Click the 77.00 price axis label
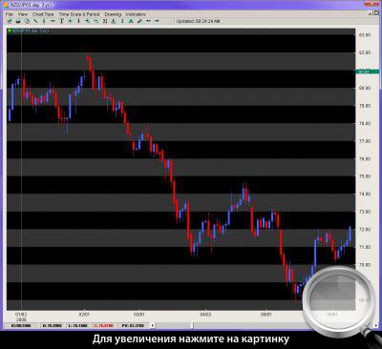Viewport: 382px width, 349px height. pyautogui.click(x=365, y=141)
